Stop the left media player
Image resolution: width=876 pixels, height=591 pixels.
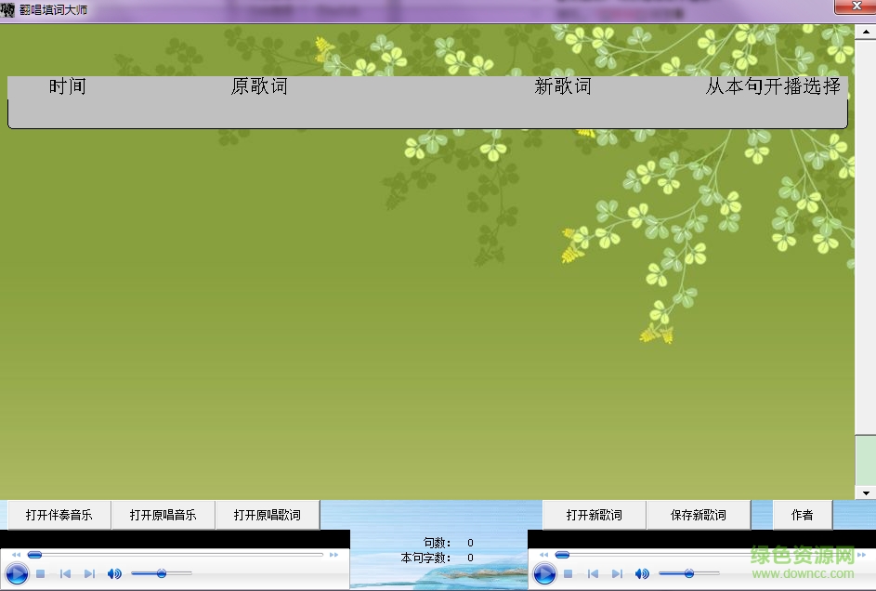pyautogui.click(x=40, y=573)
